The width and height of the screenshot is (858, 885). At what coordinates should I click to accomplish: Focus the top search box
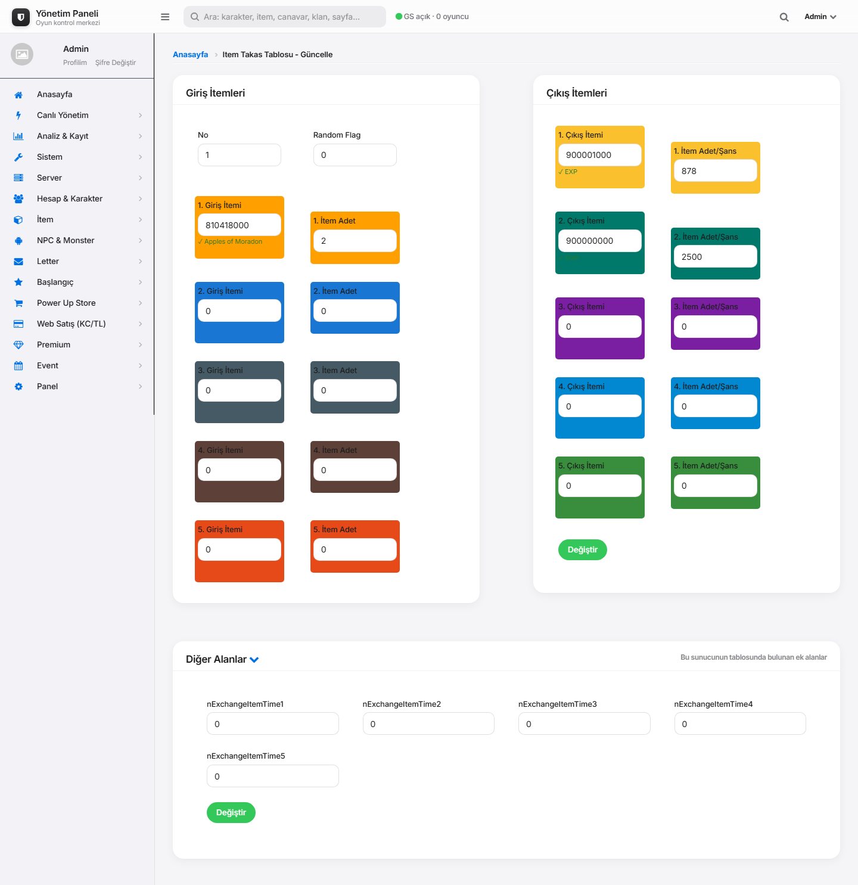pyautogui.click(x=285, y=17)
